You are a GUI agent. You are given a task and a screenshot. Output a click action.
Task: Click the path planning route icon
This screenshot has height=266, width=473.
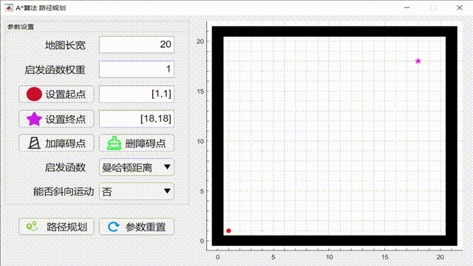point(33,226)
